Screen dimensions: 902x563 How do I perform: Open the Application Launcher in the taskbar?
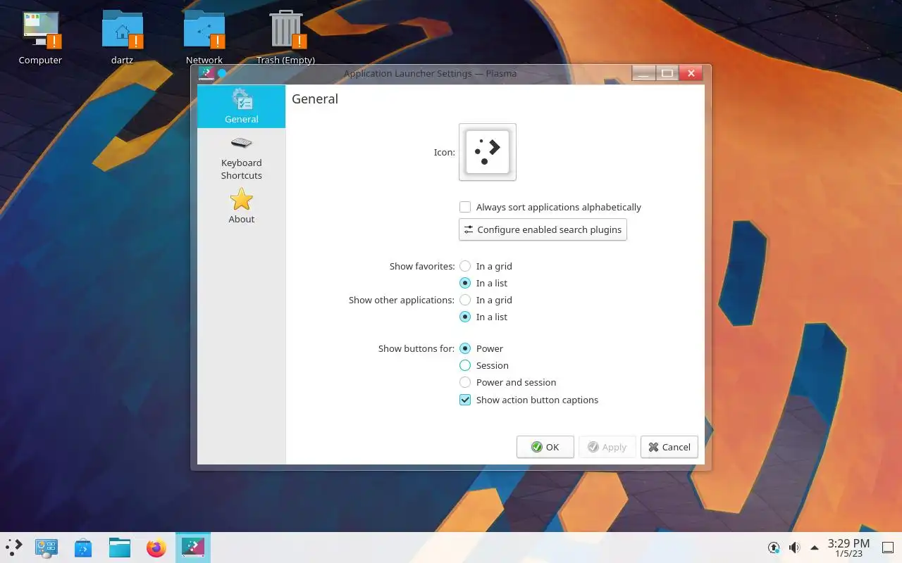point(14,548)
